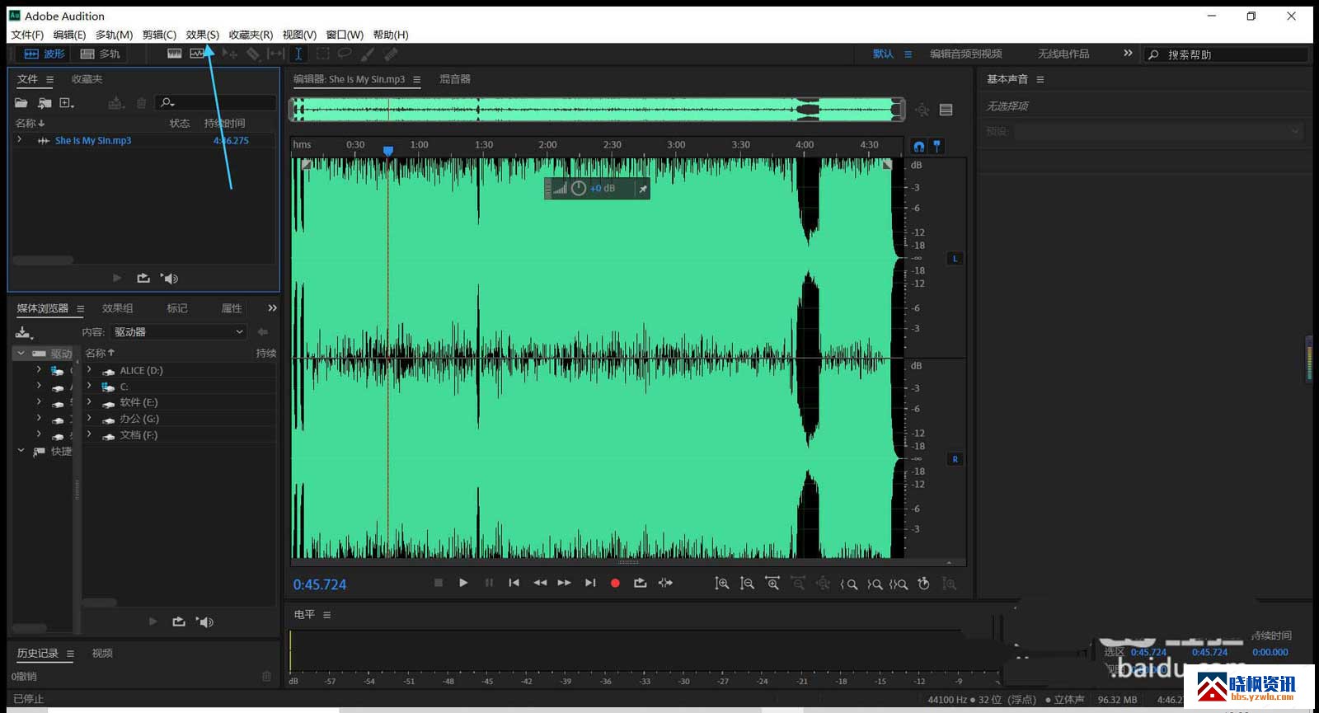Open the 文件 menu
1319x713 pixels.
[27, 35]
